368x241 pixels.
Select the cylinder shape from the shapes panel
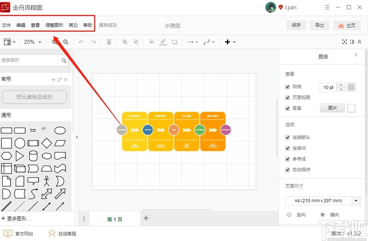[33, 156]
